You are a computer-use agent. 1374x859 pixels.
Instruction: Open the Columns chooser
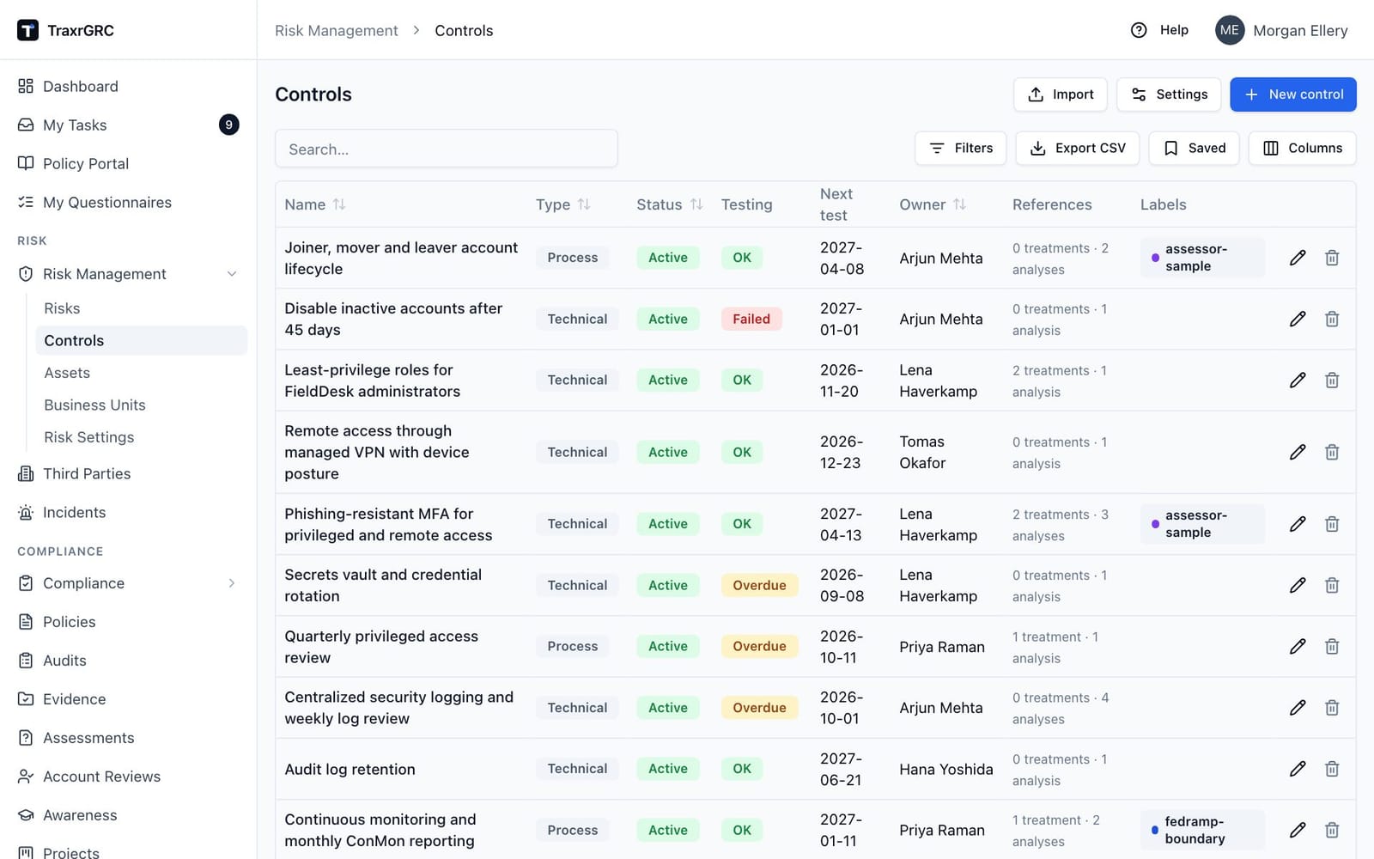(1303, 148)
